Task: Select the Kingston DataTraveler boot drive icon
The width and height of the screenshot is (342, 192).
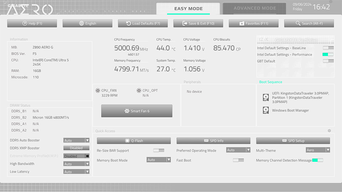Action: pyautogui.click(x=266, y=97)
